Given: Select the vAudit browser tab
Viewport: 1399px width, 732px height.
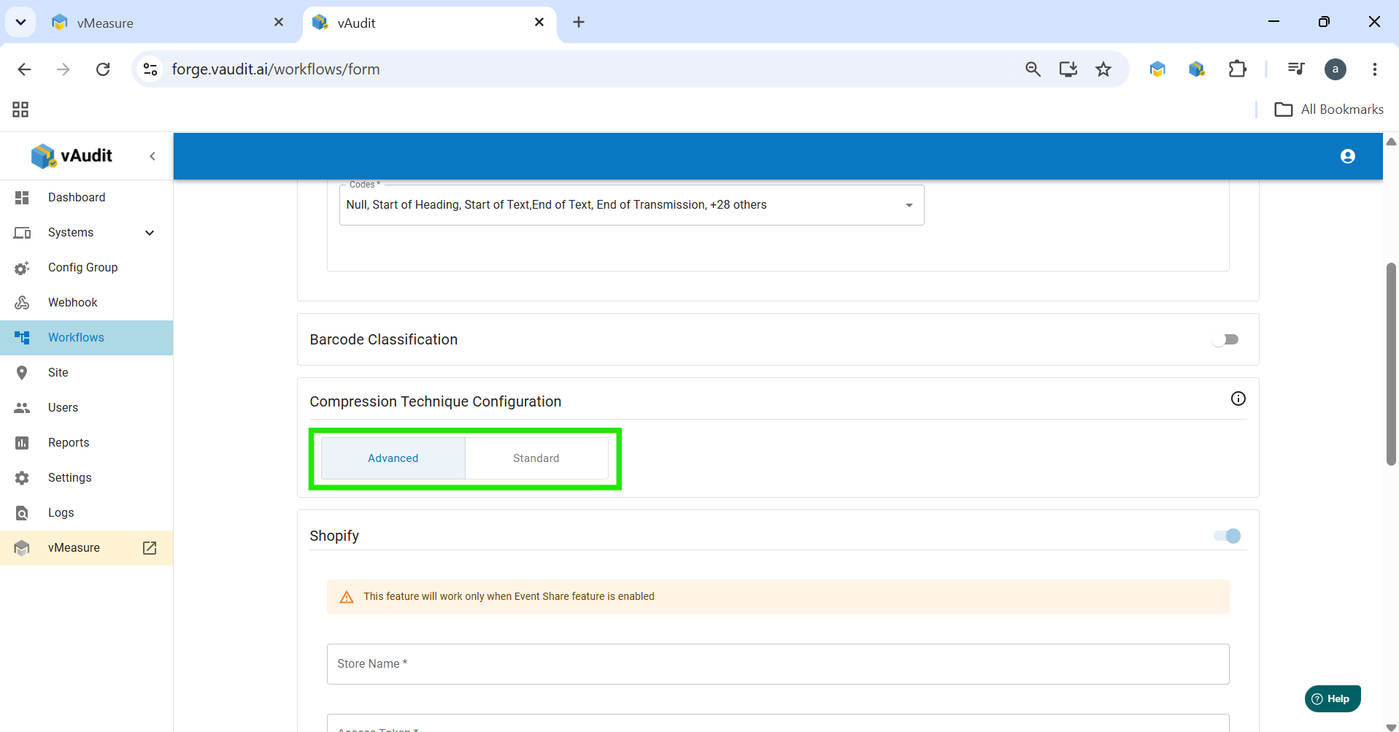Looking at the screenshot, I should 431,23.
